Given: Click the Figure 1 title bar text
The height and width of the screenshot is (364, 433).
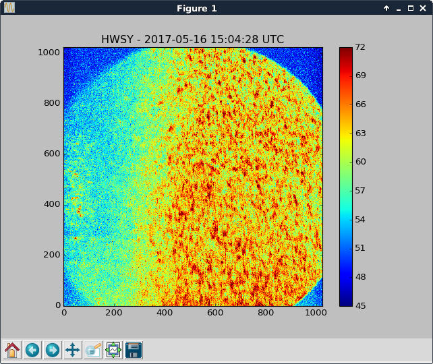Looking at the screenshot, I should (x=197, y=8).
